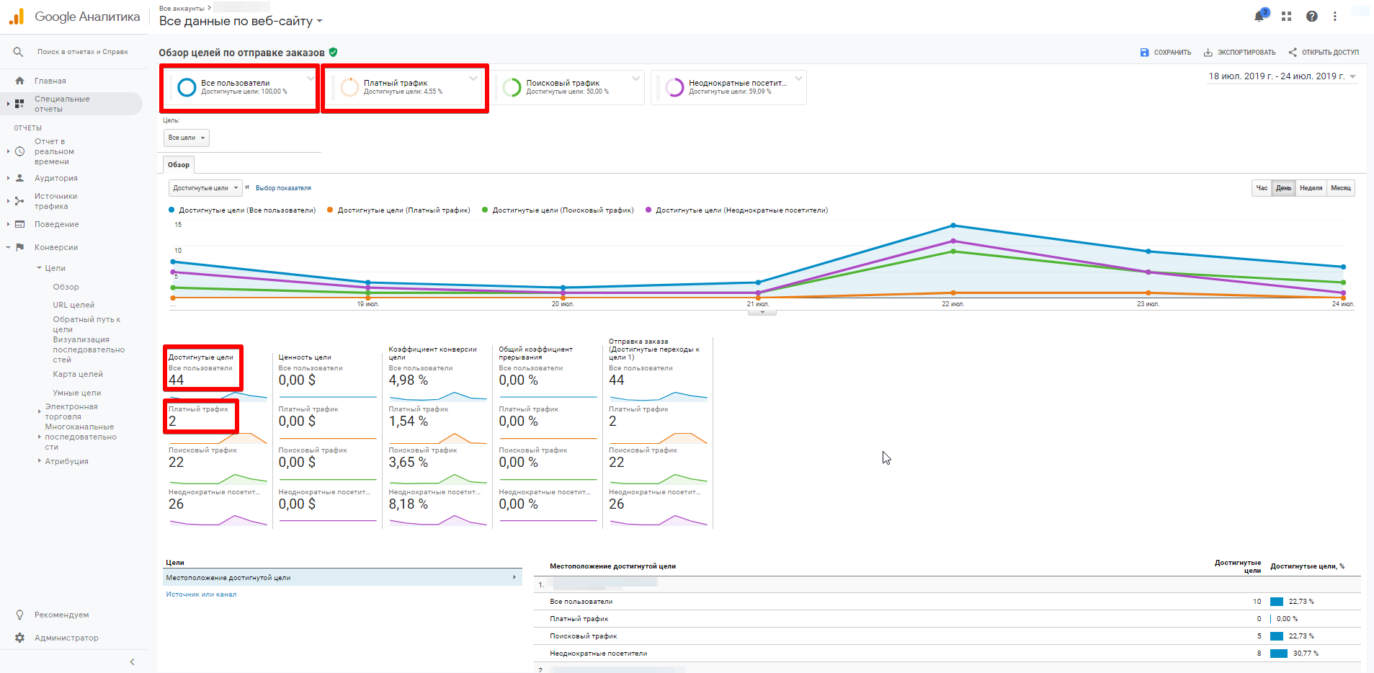Open the notifications bell icon
1374x673 pixels.
(x=1259, y=16)
